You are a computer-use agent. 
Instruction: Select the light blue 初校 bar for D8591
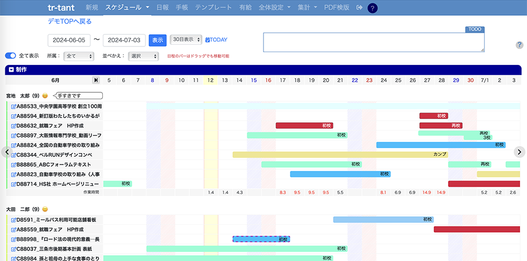point(384,220)
